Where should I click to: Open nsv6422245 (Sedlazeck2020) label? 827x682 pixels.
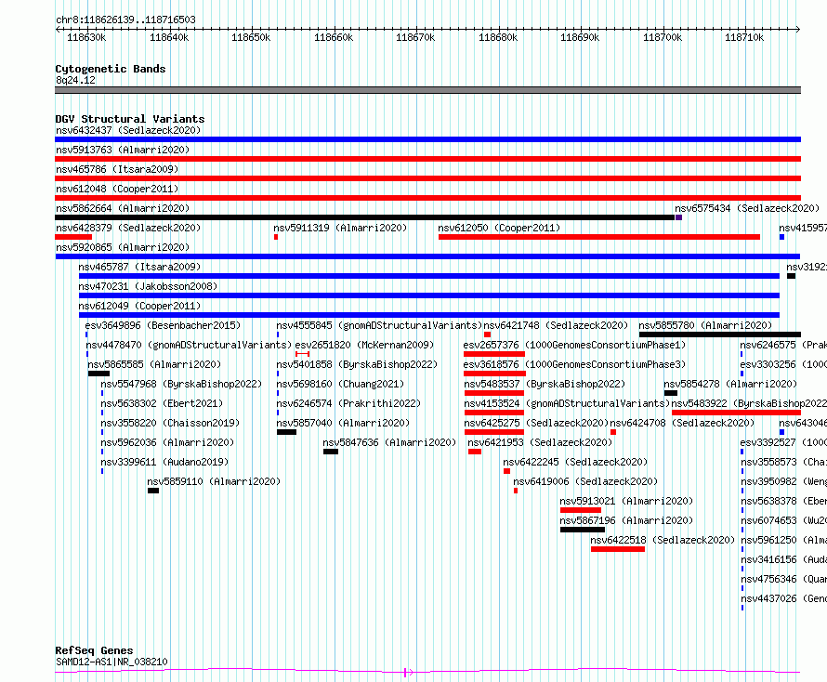click(x=575, y=462)
